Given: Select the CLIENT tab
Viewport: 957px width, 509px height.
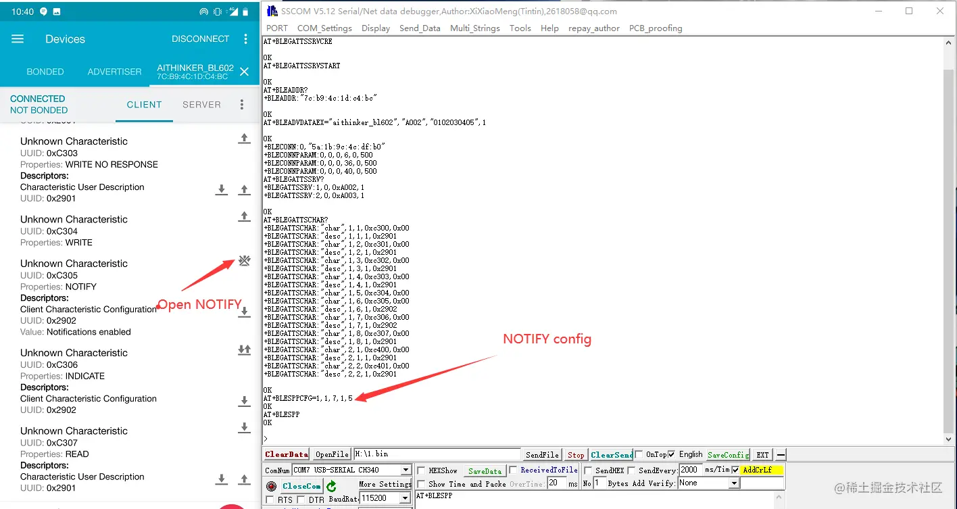Looking at the screenshot, I should pyautogui.click(x=145, y=105).
